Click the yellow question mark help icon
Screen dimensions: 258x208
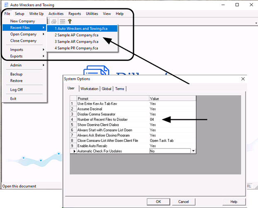[70, 22]
